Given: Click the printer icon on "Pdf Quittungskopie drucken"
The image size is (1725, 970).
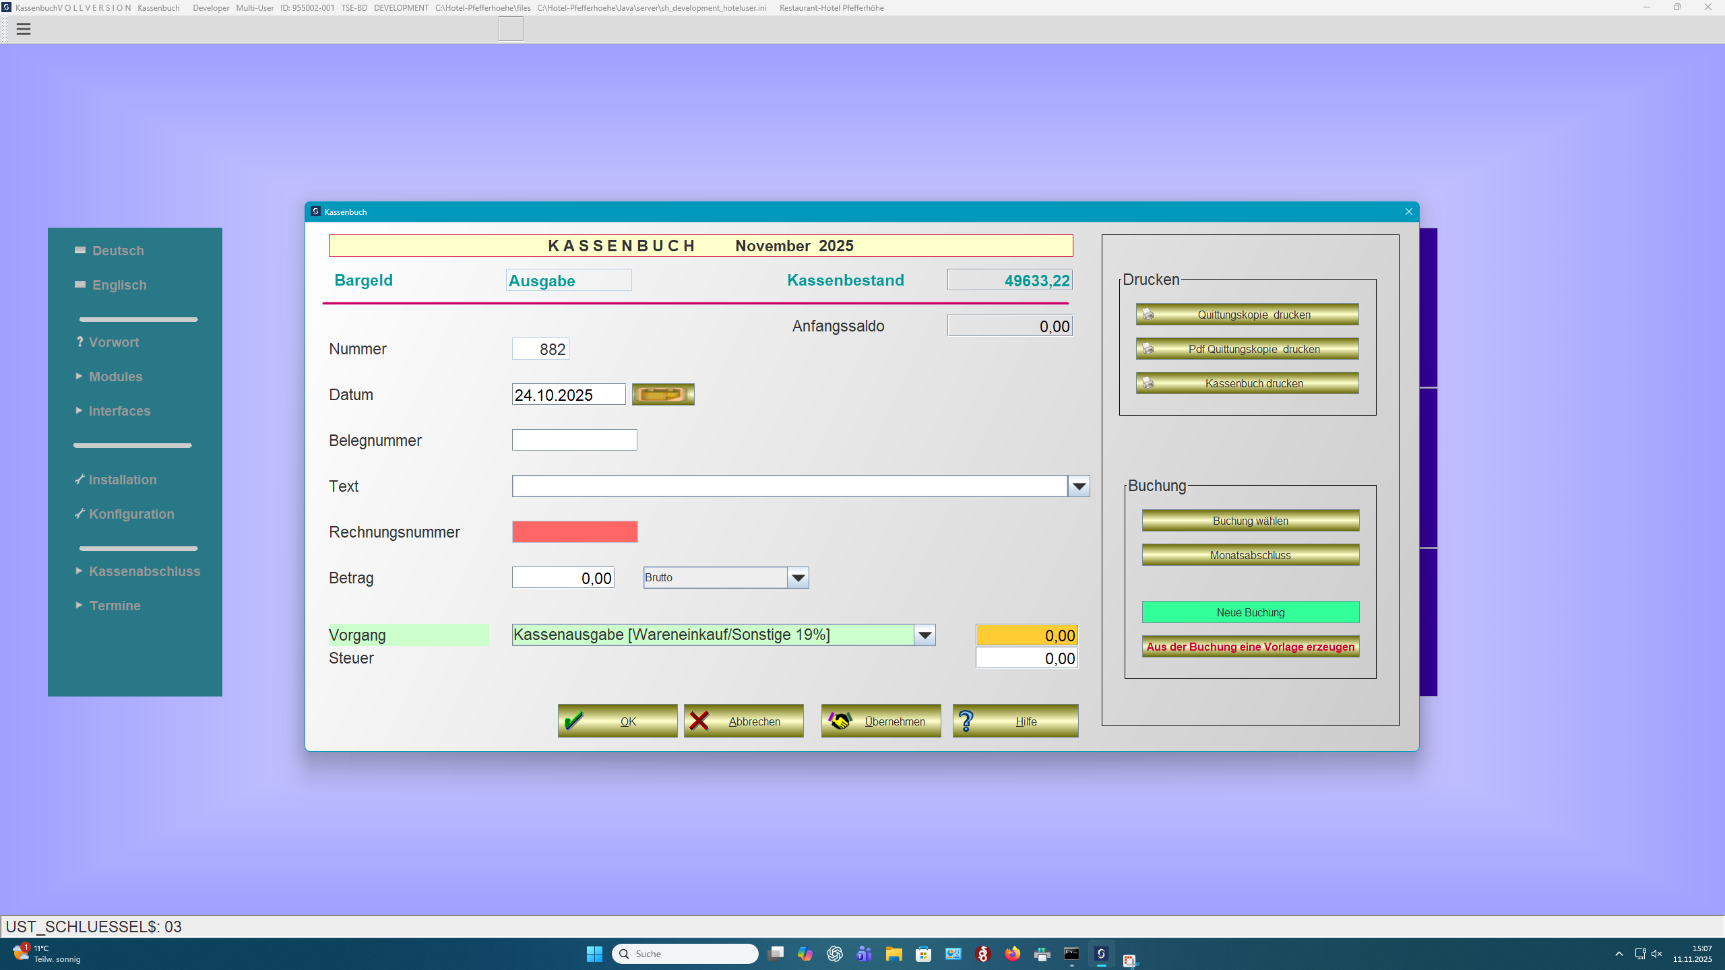Looking at the screenshot, I should [x=1148, y=348].
